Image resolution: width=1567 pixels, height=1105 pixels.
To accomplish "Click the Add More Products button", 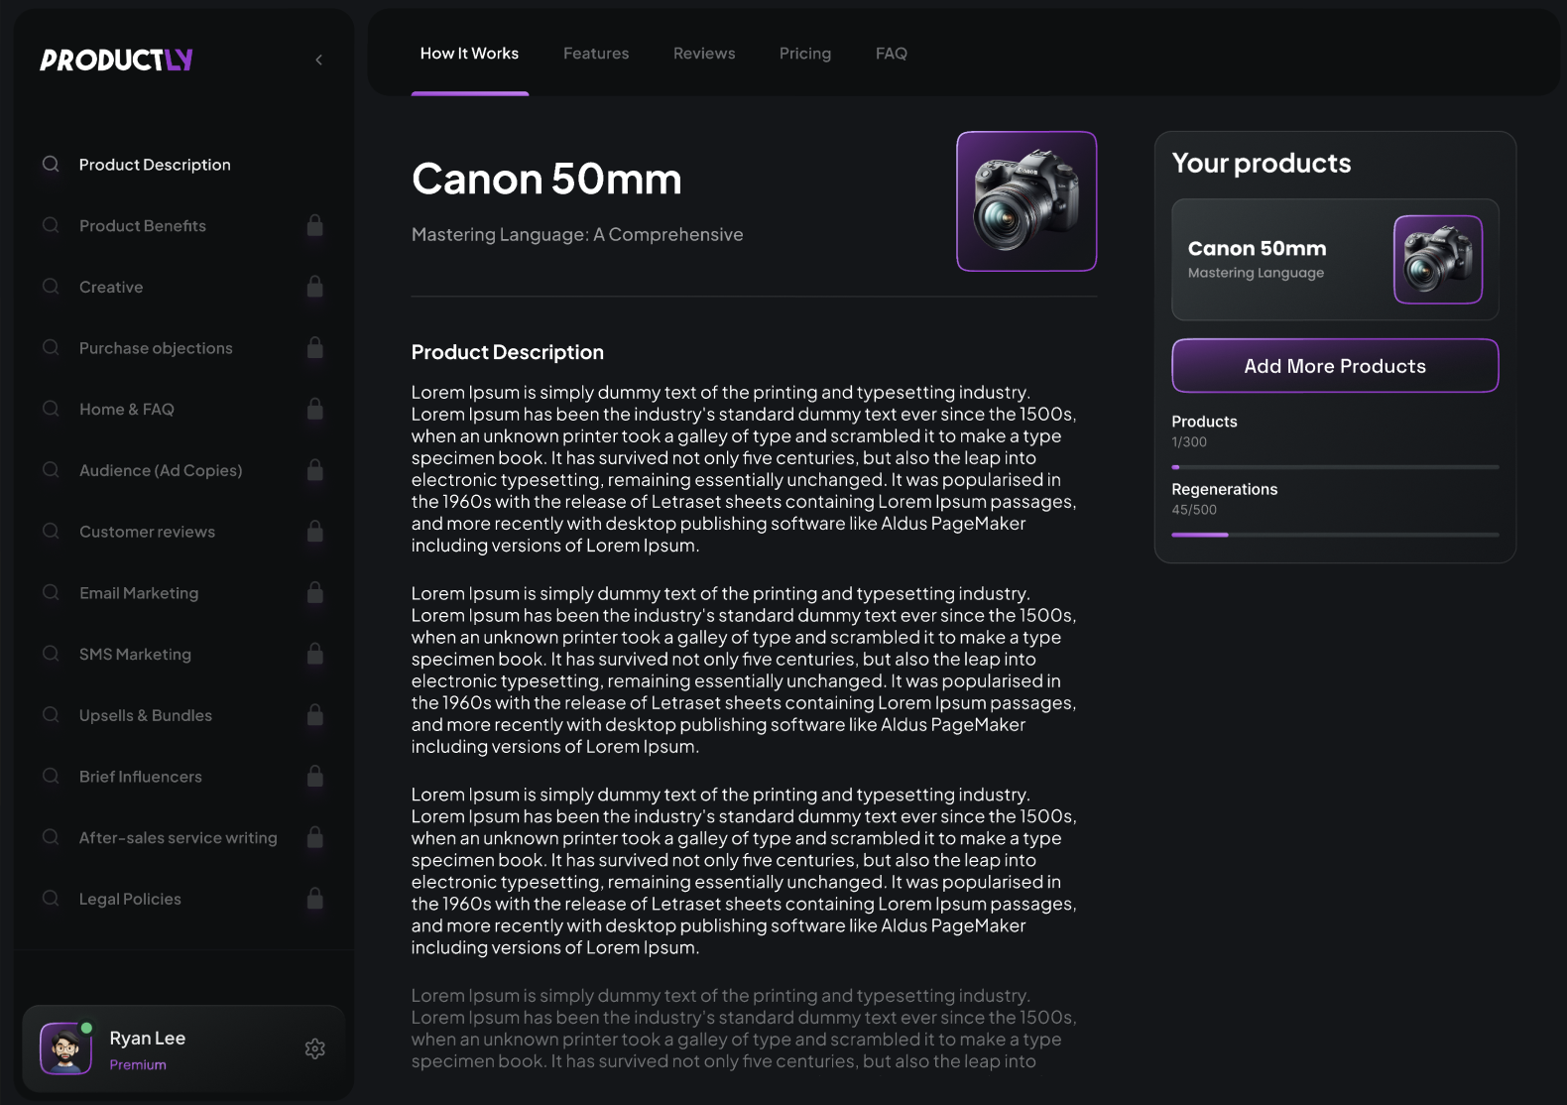I will (x=1335, y=366).
